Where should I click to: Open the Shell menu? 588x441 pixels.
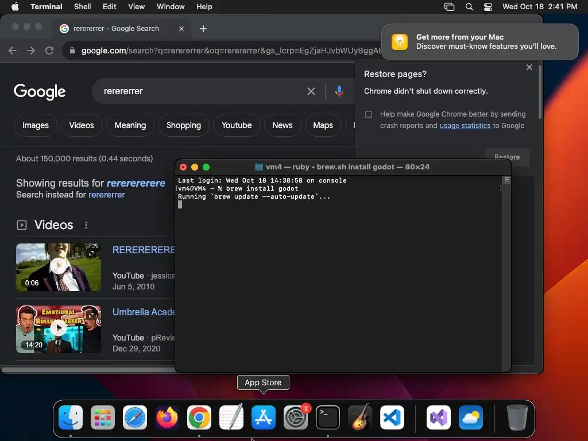tap(83, 6)
